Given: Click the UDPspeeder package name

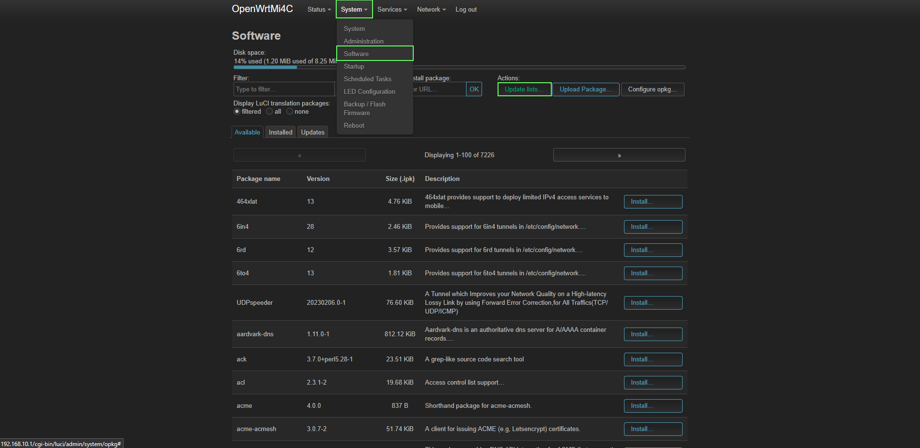Looking at the screenshot, I should (254, 302).
